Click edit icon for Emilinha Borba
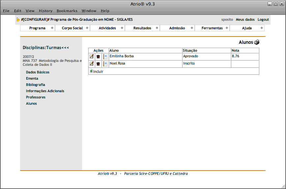This screenshot has height=189, width=286. coord(92,57)
